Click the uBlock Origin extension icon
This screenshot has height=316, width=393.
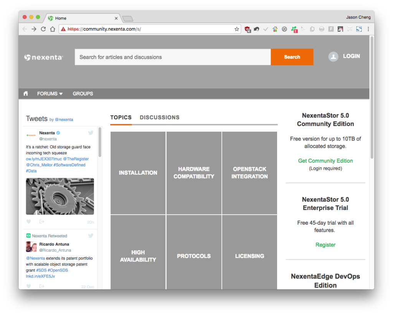click(248, 29)
